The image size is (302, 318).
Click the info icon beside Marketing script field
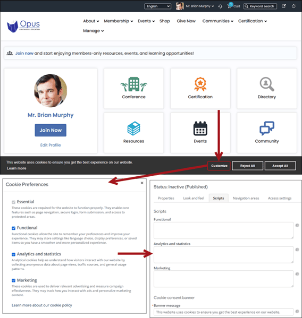pos(297,274)
